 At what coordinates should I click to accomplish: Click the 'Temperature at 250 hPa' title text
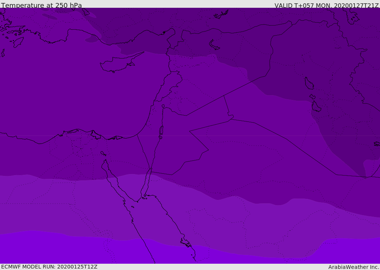pos(42,5)
